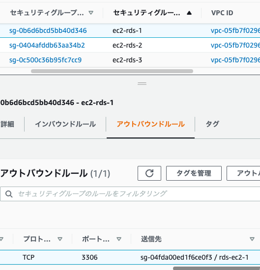Viewport: 260px width, 270px height.
Task: Click the search magnifier icon in the filter box
Action: tap(9, 194)
